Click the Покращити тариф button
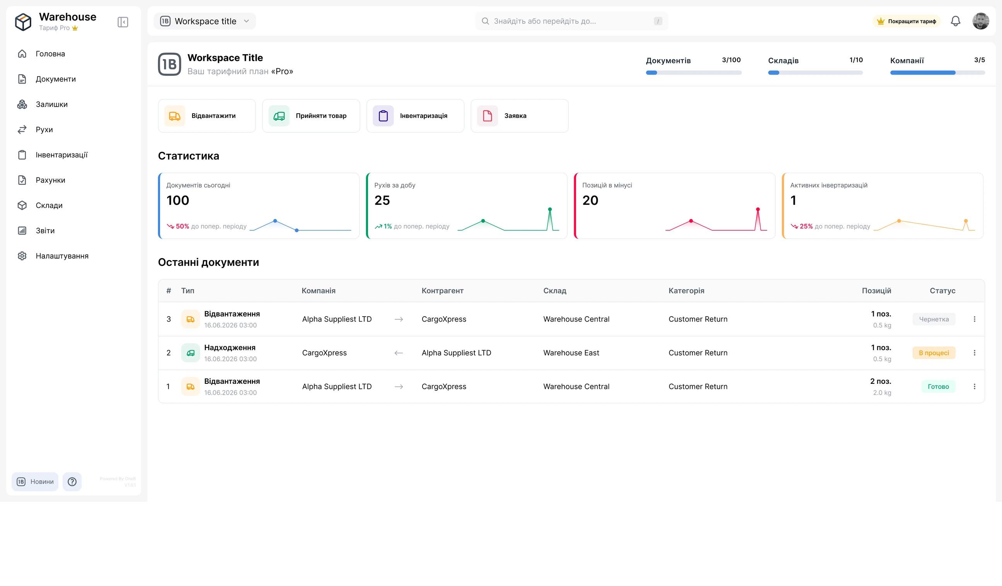This screenshot has width=1002, height=586. point(906,21)
